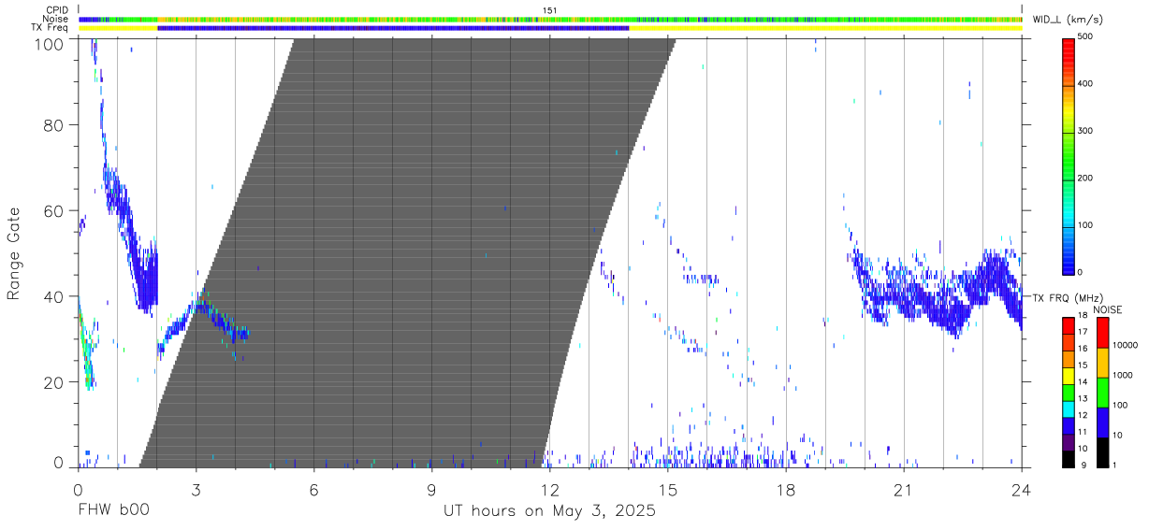Click y-axis tick label 100
This screenshot has height=530, width=1149.
coord(50,43)
